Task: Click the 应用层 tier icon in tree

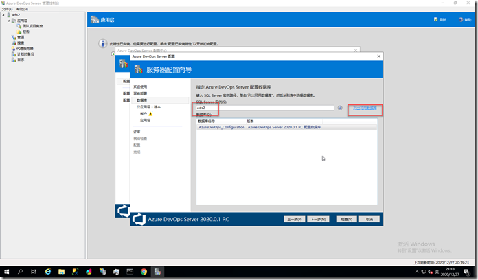Action: (x=14, y=21)
